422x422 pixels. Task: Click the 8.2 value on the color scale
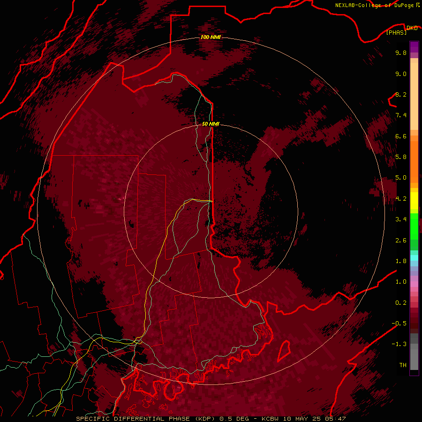pos(401,94)
